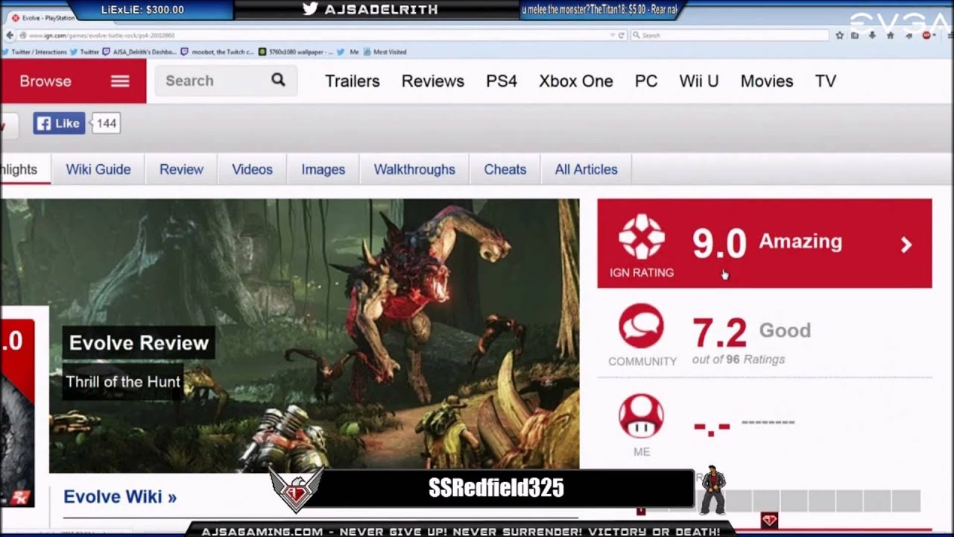Click the out of 96 Ratings text
The width and height of the screenshot is (954, 537).
[x=739, y=359]
